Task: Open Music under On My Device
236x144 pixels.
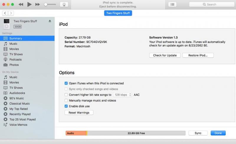Action: coord(27,77)
